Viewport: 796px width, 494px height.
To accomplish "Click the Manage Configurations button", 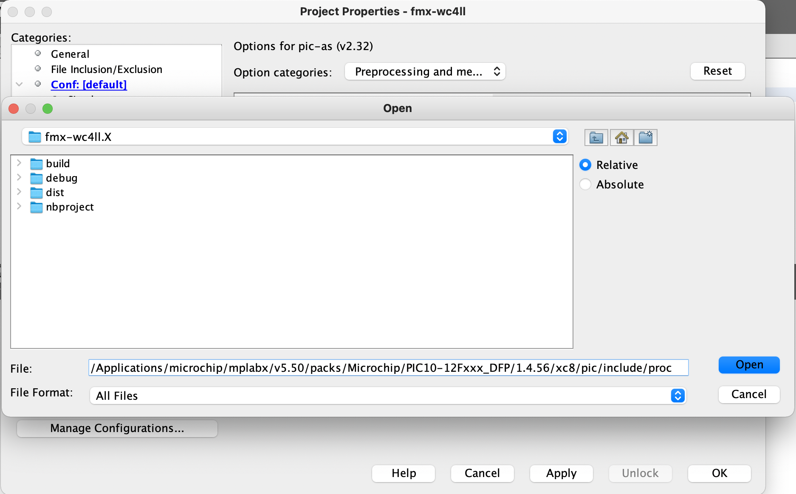I will point(117,428).
